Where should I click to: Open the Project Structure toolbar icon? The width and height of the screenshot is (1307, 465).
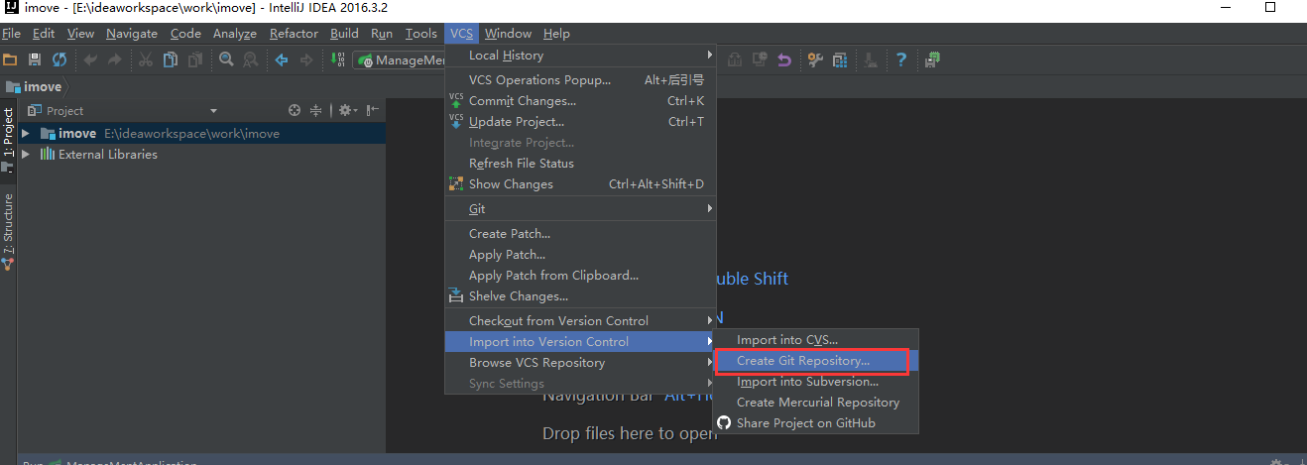pyautogui.click(x=840, y=60)
